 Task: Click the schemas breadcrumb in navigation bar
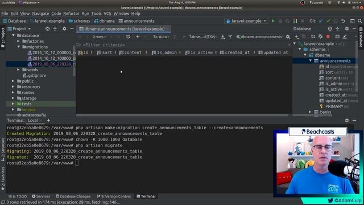[x=80, y=21]
